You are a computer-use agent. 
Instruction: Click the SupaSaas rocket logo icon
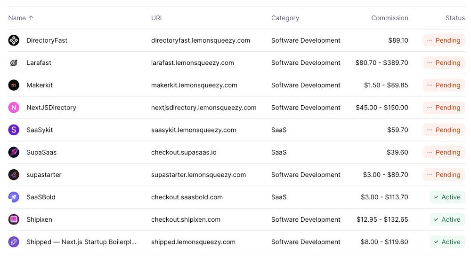14,152
